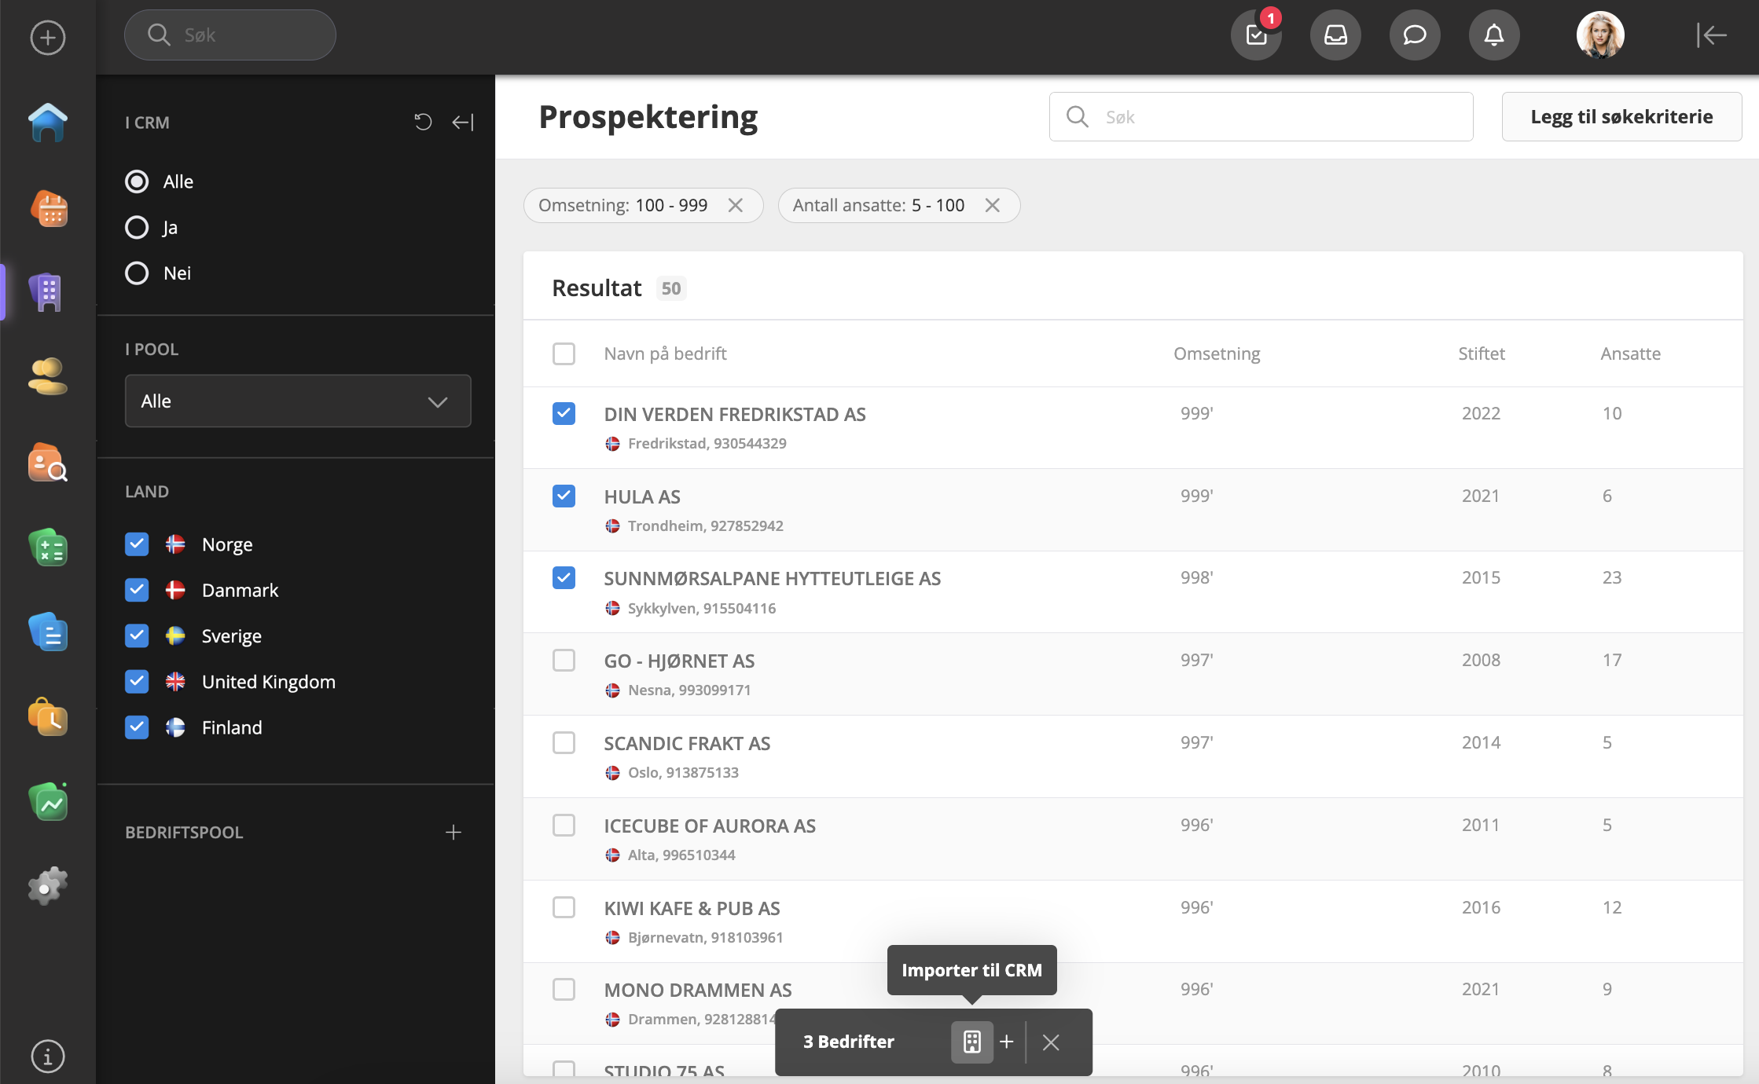Open the calendar sidebar icon

point(48,208)
